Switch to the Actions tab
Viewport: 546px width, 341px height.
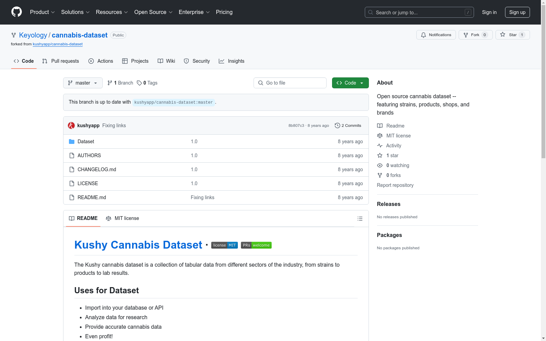coord(101,61)
